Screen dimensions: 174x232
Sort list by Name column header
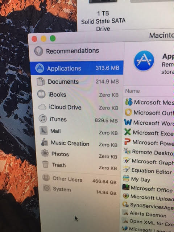coord(132,91)
